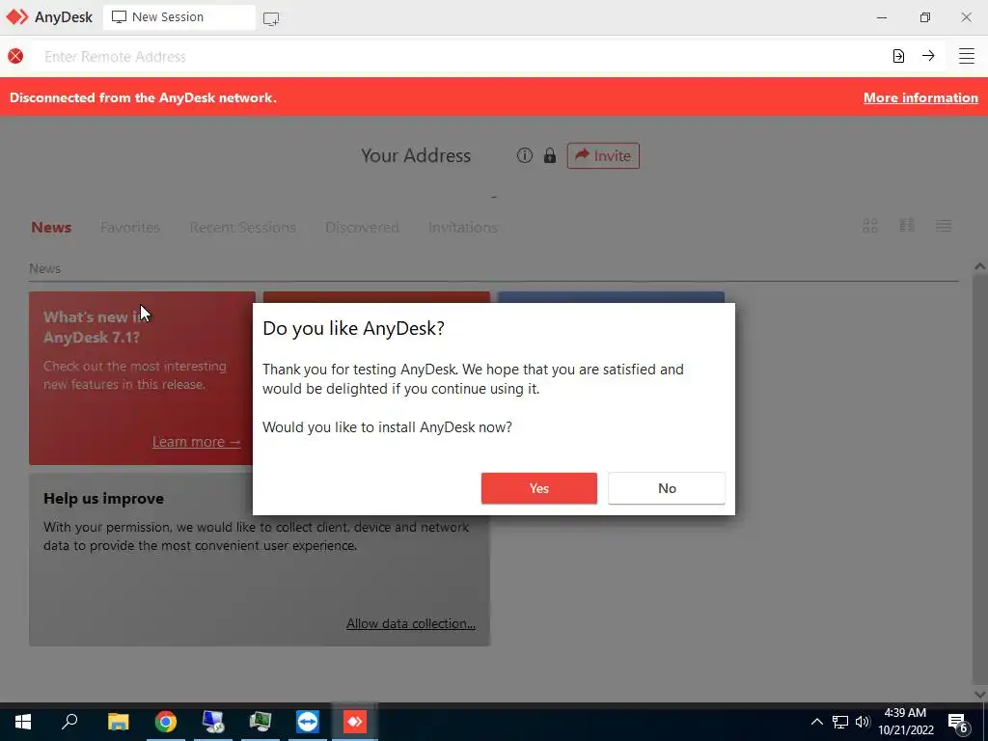Image resolution: width=988 pixels, height=741 pixels.
Task: Switch to Recent Sessions tab
Action: click(x=242, y=227)
